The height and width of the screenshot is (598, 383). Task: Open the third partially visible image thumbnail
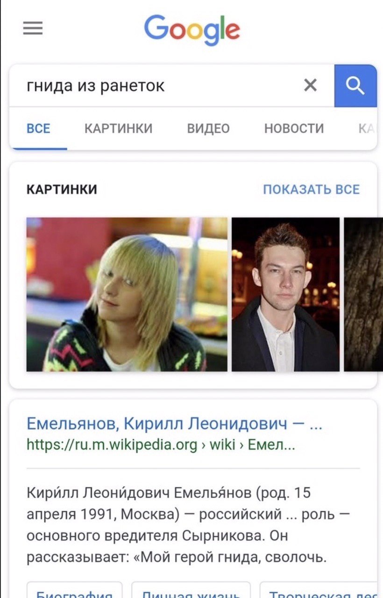coord(363,294)
